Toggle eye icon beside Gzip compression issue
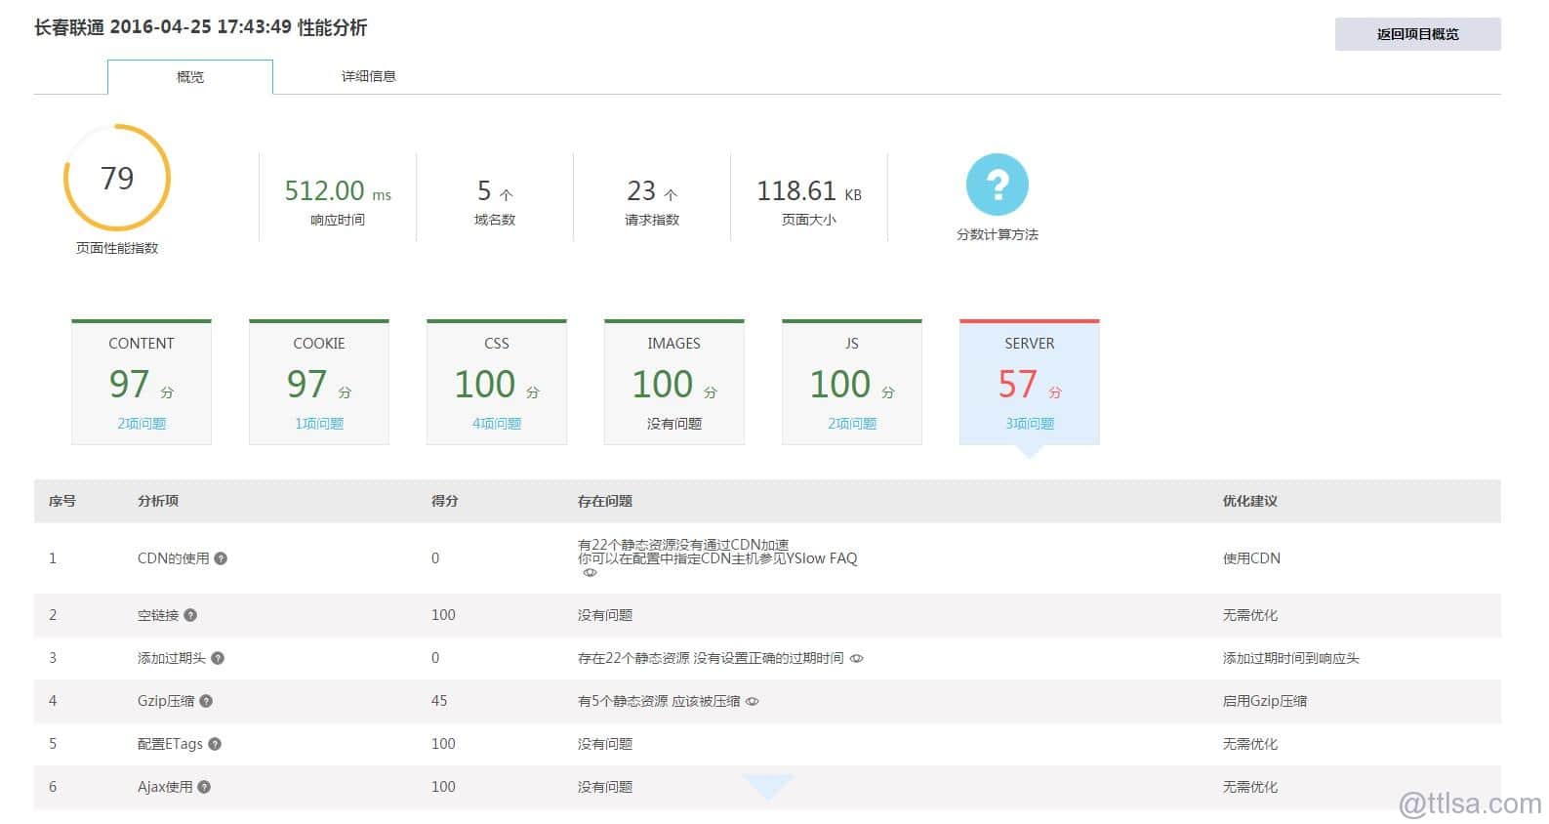The image size is (1549, 824). click(x=753, y=702)
